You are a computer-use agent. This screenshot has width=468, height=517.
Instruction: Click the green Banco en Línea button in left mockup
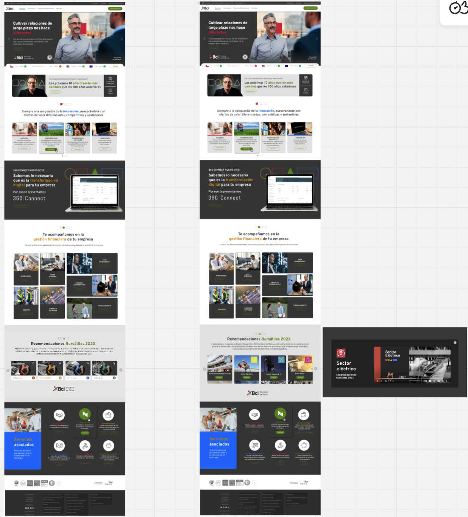coord(115,8)
